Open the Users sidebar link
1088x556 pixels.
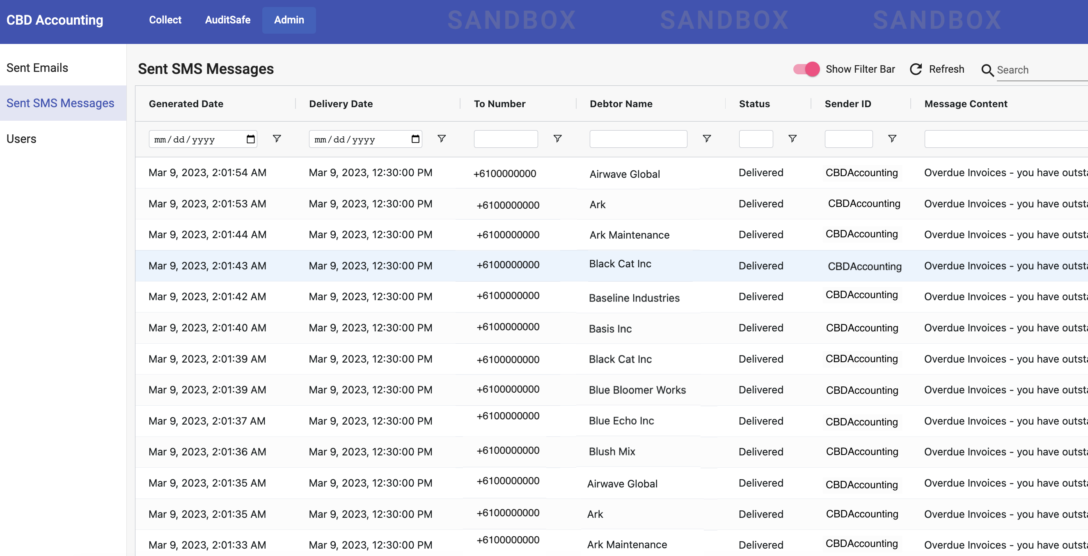21,139
